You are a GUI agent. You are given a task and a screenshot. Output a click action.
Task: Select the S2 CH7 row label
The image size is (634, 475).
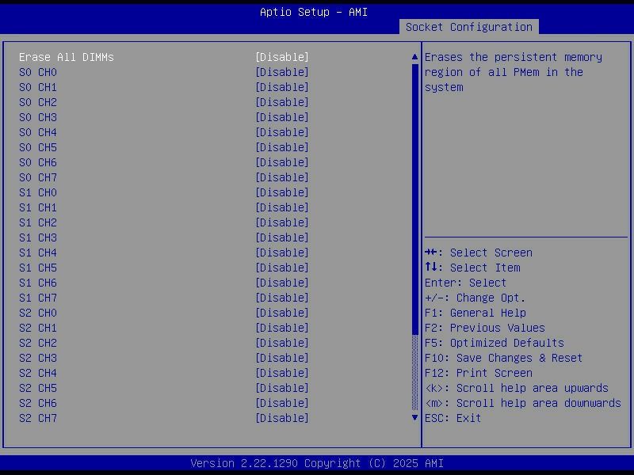pyautogui.click(x=38, y=418)
